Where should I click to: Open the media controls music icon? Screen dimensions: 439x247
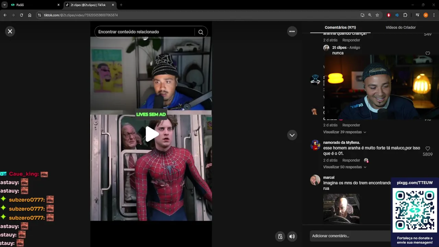[417, 15]
